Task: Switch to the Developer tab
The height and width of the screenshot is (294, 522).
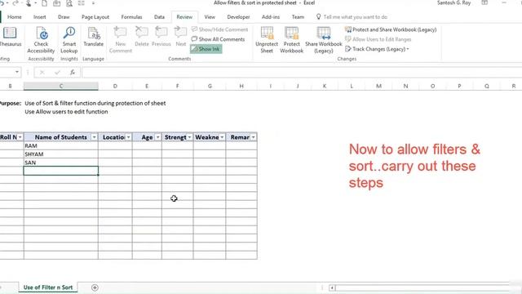Action: tap(238, 16)
